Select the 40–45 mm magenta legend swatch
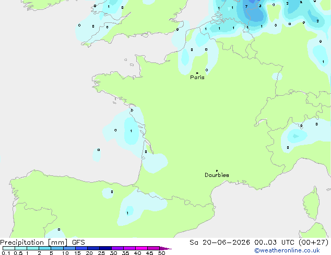Screen dimensions: 331x255 141,248
